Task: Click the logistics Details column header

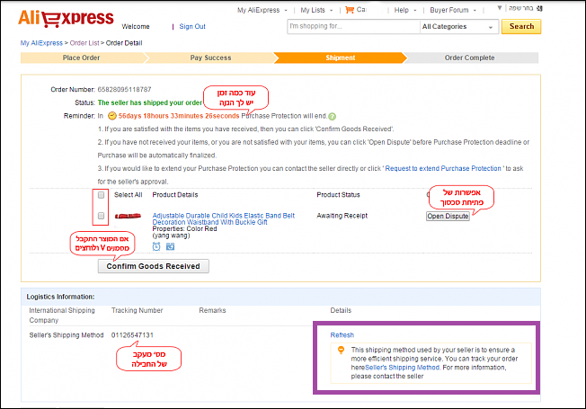Action: tap(341, 310)
